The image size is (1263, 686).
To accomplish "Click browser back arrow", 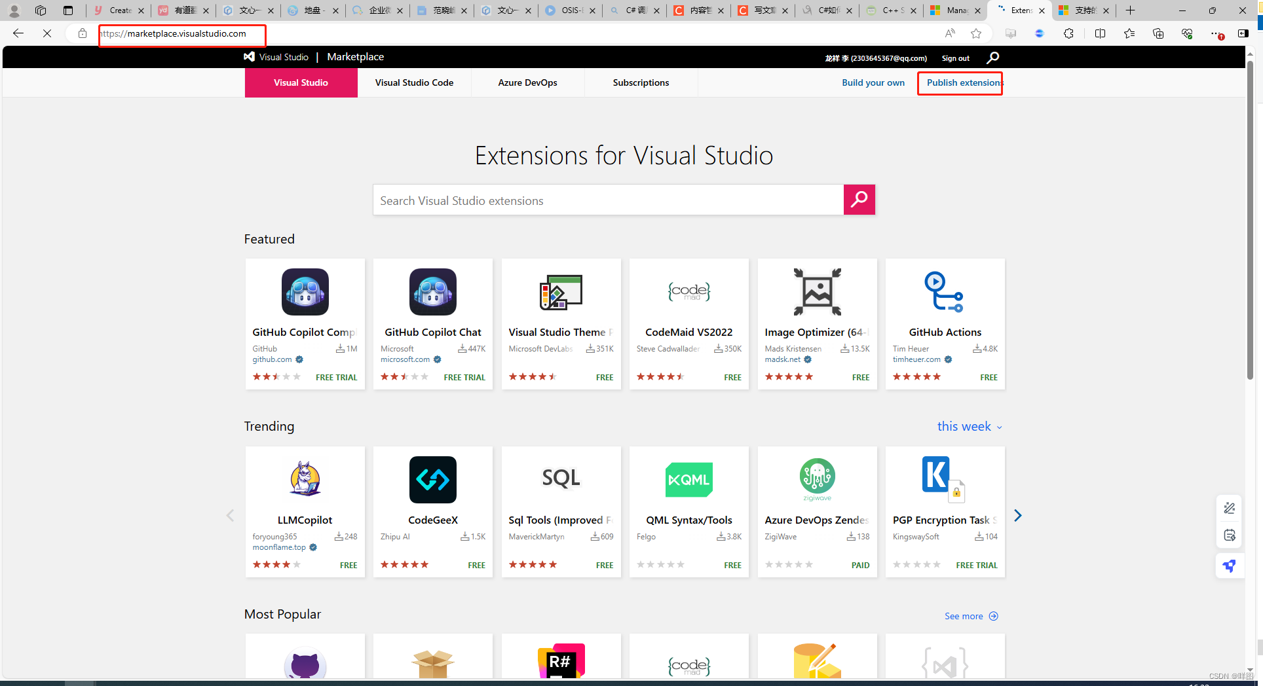I will pos(18,33).
